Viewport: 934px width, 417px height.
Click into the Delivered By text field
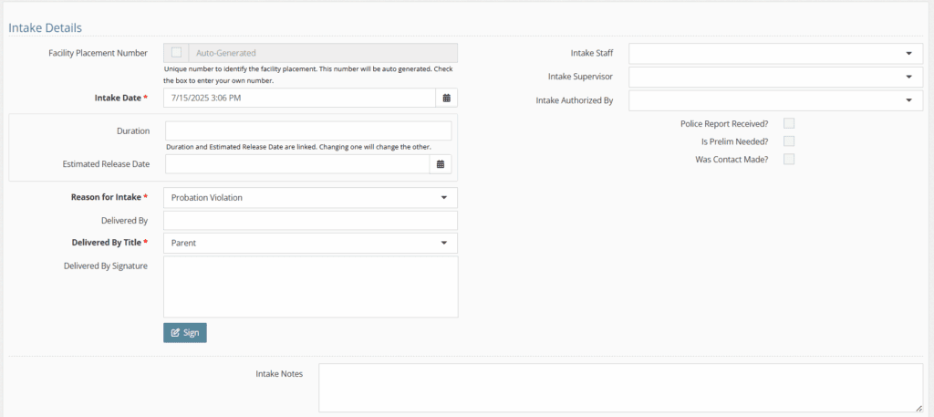coord(310,221)
